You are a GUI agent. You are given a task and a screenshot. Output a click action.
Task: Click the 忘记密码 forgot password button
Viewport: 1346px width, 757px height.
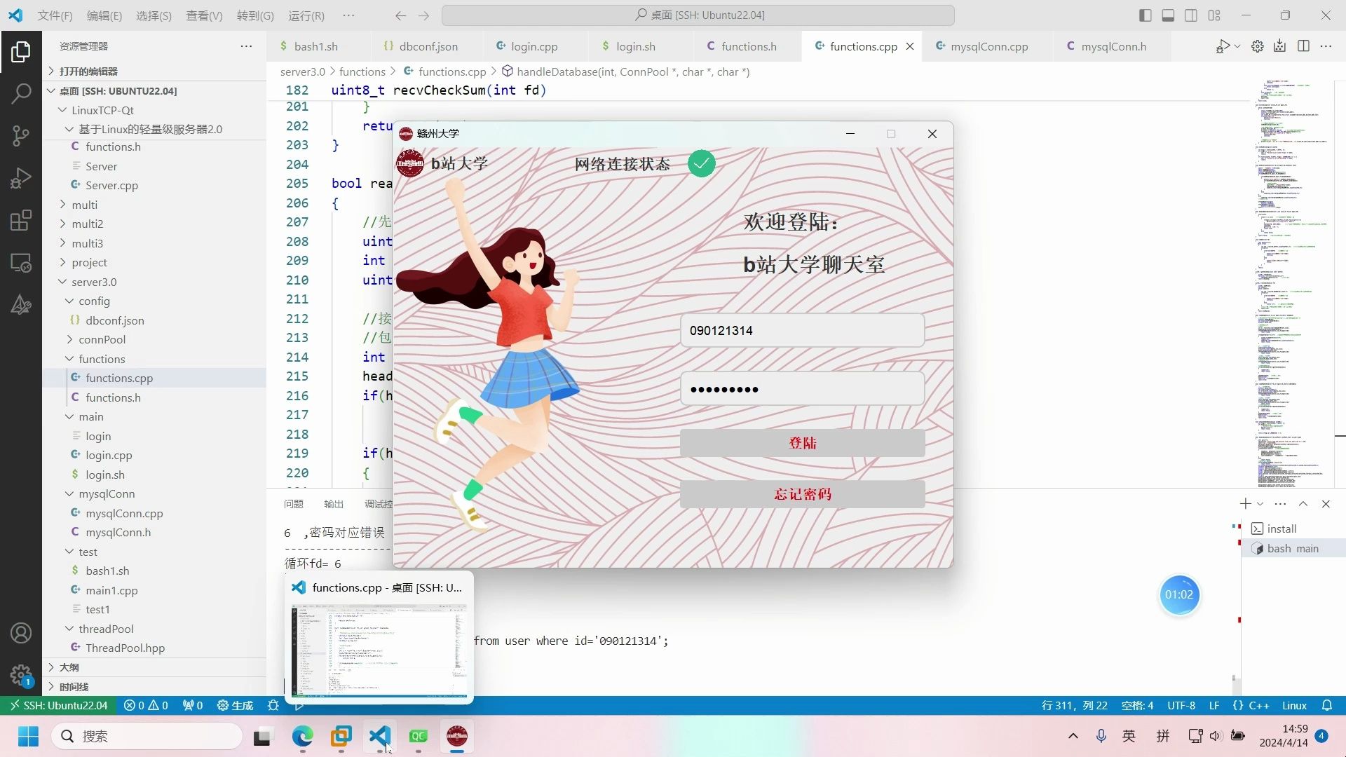pyautogui.click(x=802, y=494)
